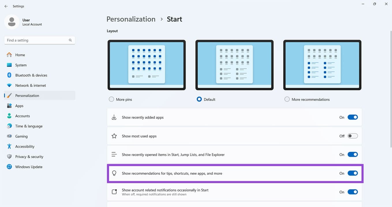Viewport: 392px width, 207px height.
Task: Click the Accessibility person icon
Action: (10, 146)
